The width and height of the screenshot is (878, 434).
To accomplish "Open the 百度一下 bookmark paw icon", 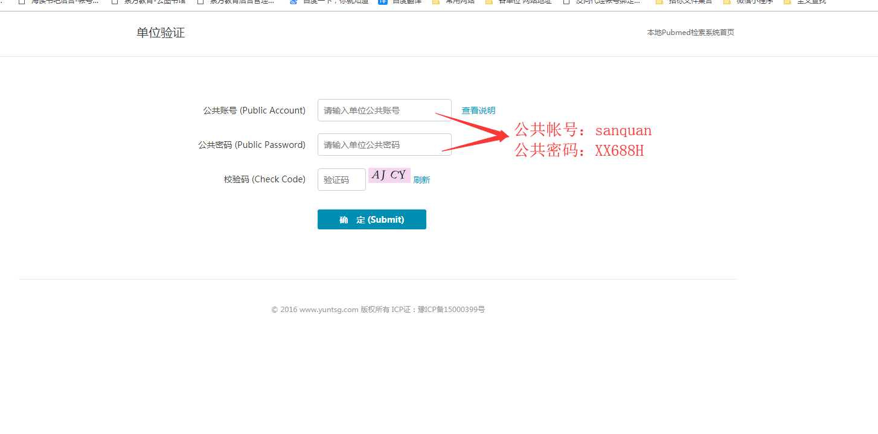I will click(x=293, y=2).
